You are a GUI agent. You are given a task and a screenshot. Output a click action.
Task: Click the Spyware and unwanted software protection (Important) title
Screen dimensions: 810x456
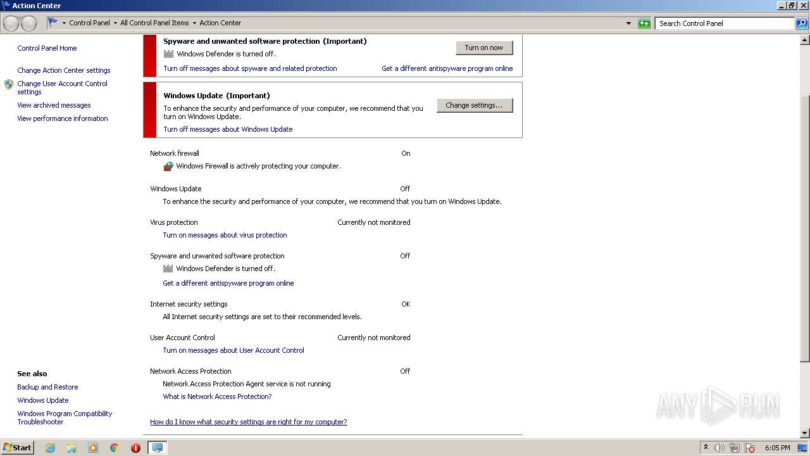(265, 41)
